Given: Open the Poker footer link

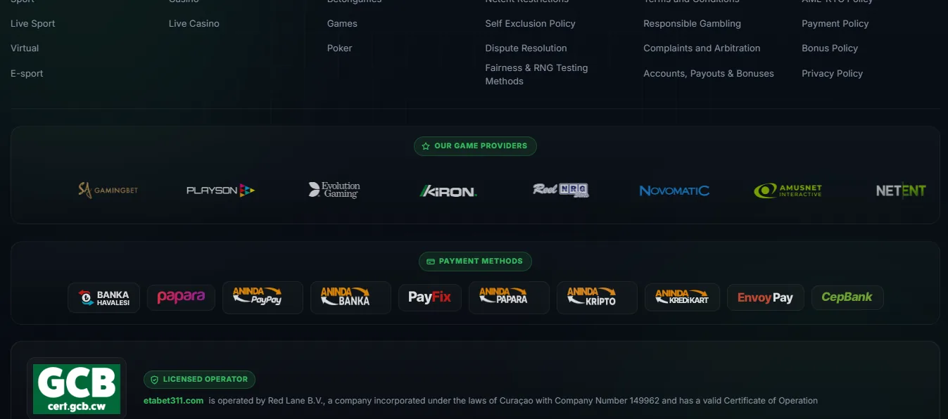Looking at the screenshot, I should click(x=340, y=49).
